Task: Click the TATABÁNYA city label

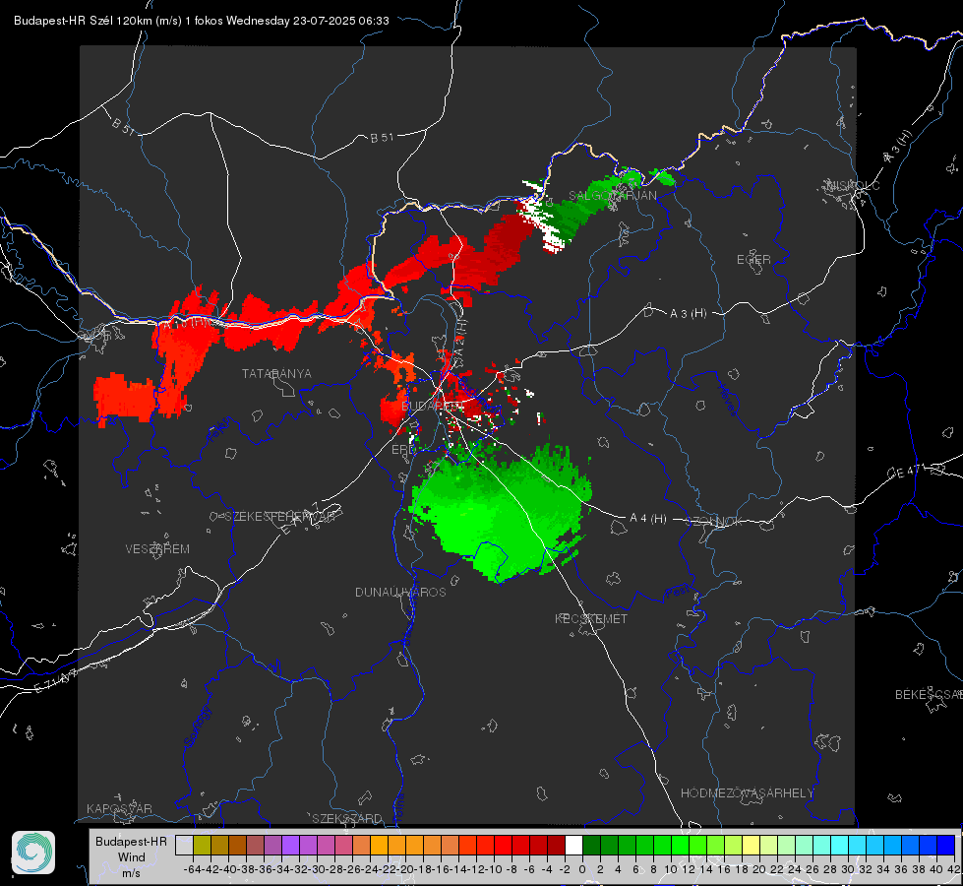Action: [x=276, y=374]
